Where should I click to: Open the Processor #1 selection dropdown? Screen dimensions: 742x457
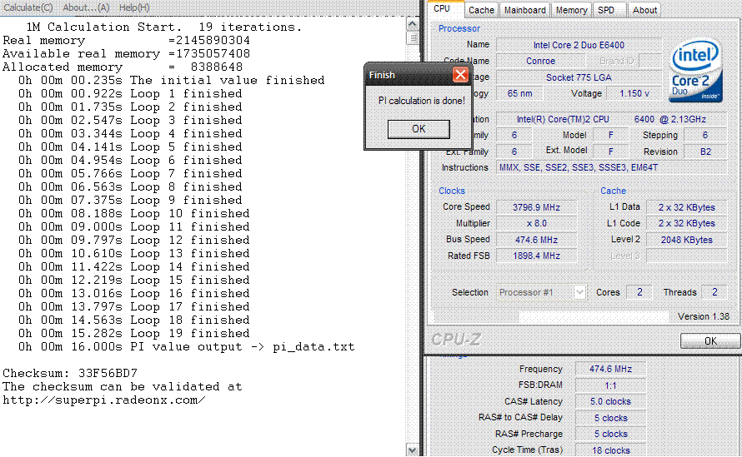click(x=579, y=292)
